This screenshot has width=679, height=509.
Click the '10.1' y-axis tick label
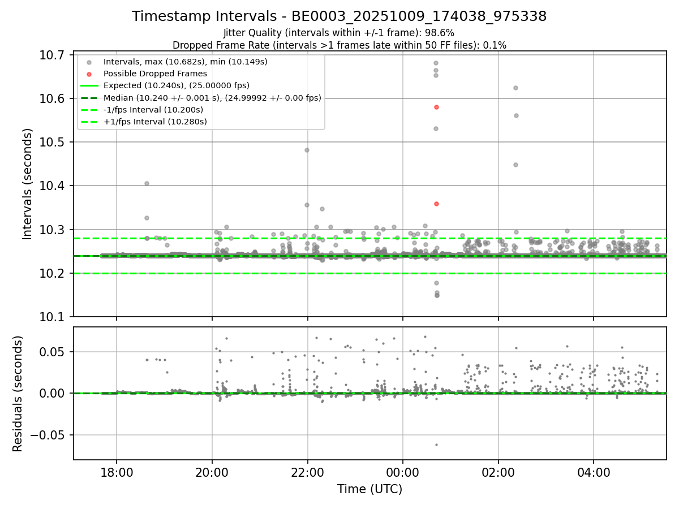click(53, 317)
